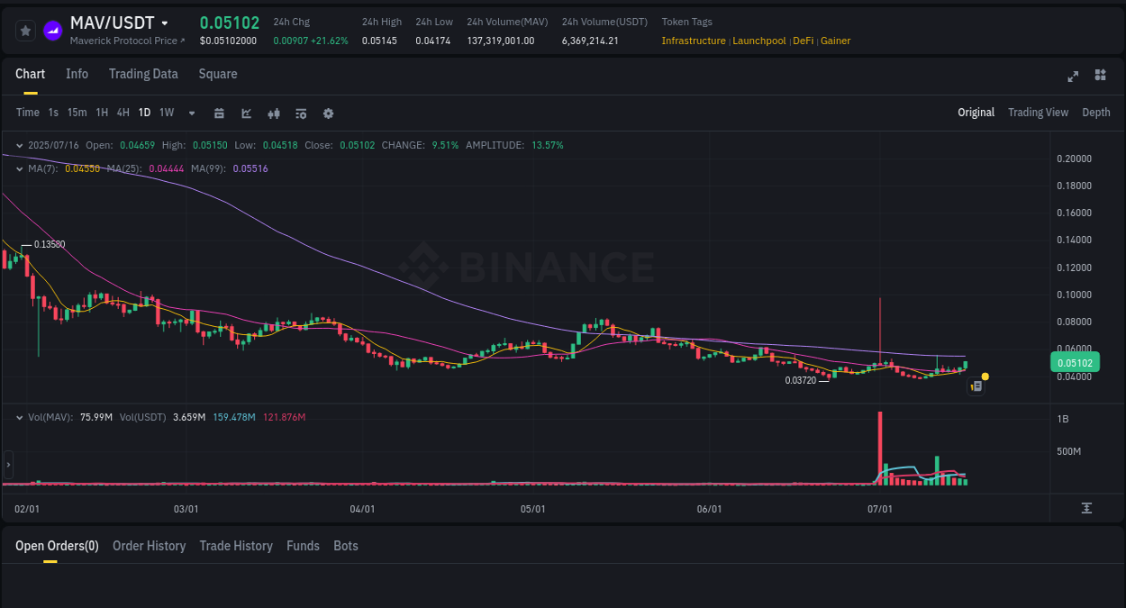The height and width of the screenshot is (608, 1126).
Task: Collapse the OHLC info row on chart
Action: [x=19, y=144]
